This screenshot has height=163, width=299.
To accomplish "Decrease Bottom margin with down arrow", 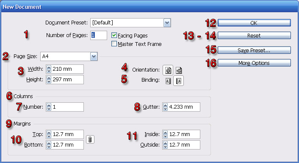I will pyautogui.click(x=49, y=147).
